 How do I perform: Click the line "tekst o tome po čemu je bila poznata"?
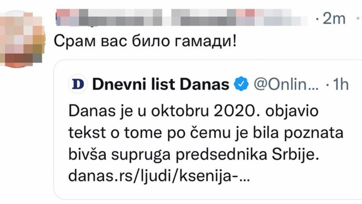click(206, 134)
